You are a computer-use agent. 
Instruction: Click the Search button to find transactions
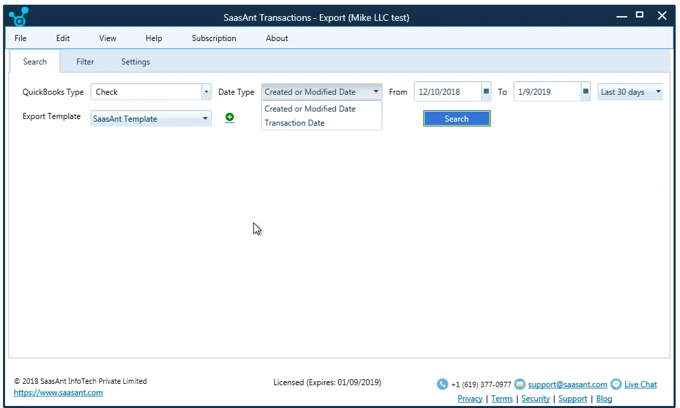click(456, 119)
